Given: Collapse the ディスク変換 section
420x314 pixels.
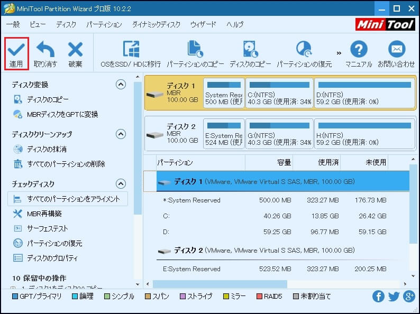Looking at the screenshot, I should coord(121,85).
